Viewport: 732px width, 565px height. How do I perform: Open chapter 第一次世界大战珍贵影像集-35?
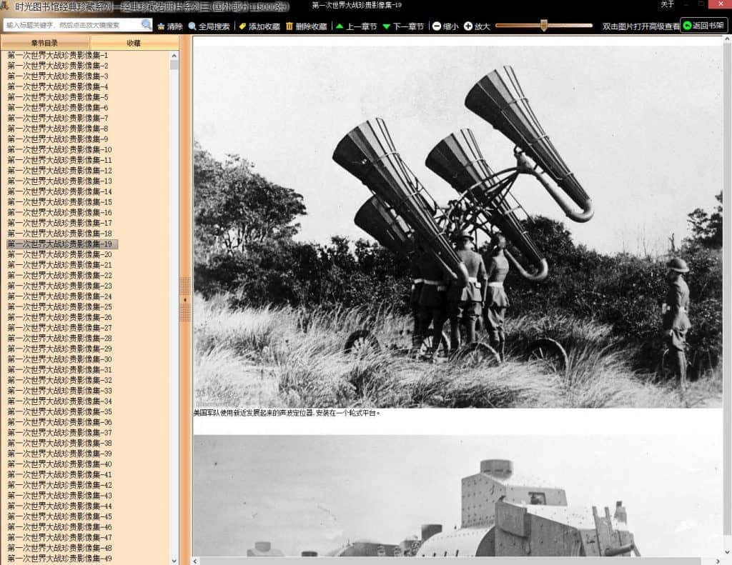click(x=59, y=411)
